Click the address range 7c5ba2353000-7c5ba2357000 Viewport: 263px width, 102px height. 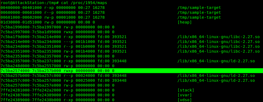tap(31, 56)
